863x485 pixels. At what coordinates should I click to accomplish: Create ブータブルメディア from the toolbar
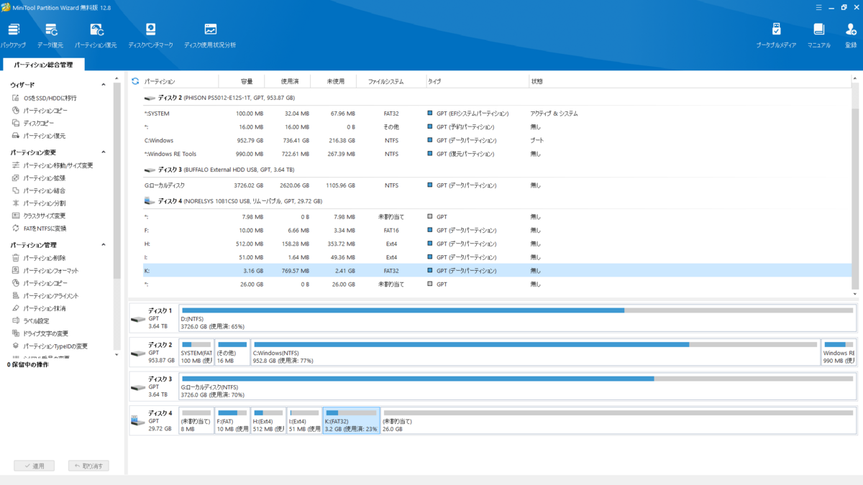pos(776,35)
